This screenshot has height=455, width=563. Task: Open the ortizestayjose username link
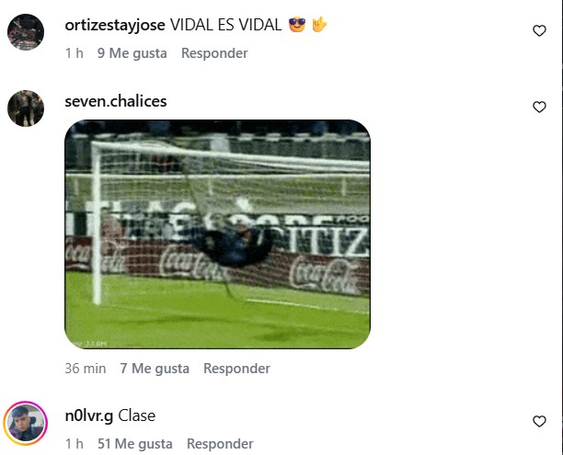(115, 25)
